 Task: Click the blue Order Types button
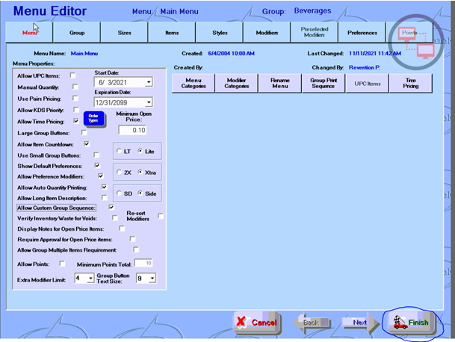(x=94, y=119)
